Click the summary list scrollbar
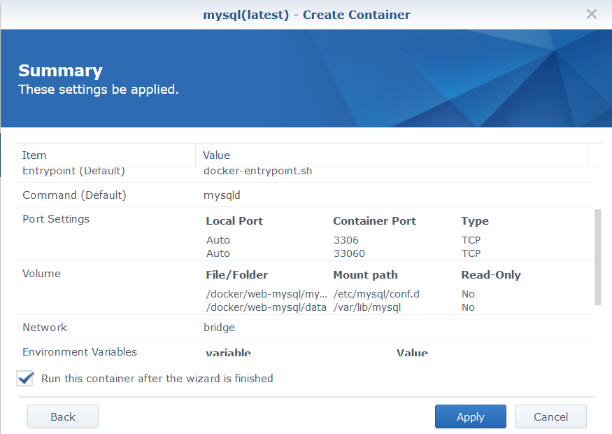Viewport: 612px width, 434px height. (x=597, y=257)
